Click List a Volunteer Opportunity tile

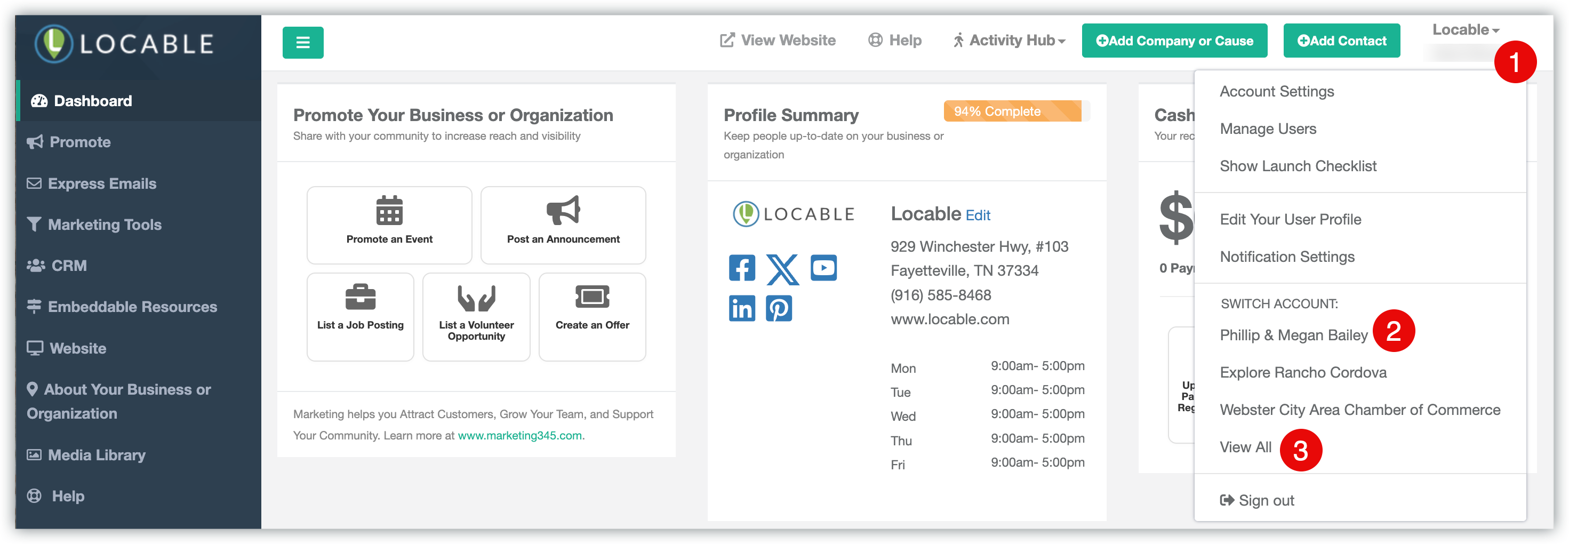(476, 317)
